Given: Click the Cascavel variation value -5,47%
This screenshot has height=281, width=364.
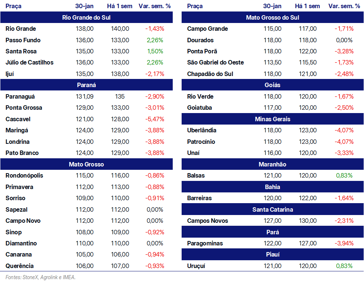Looking at the screenshot, I should [x=155, y=119].
